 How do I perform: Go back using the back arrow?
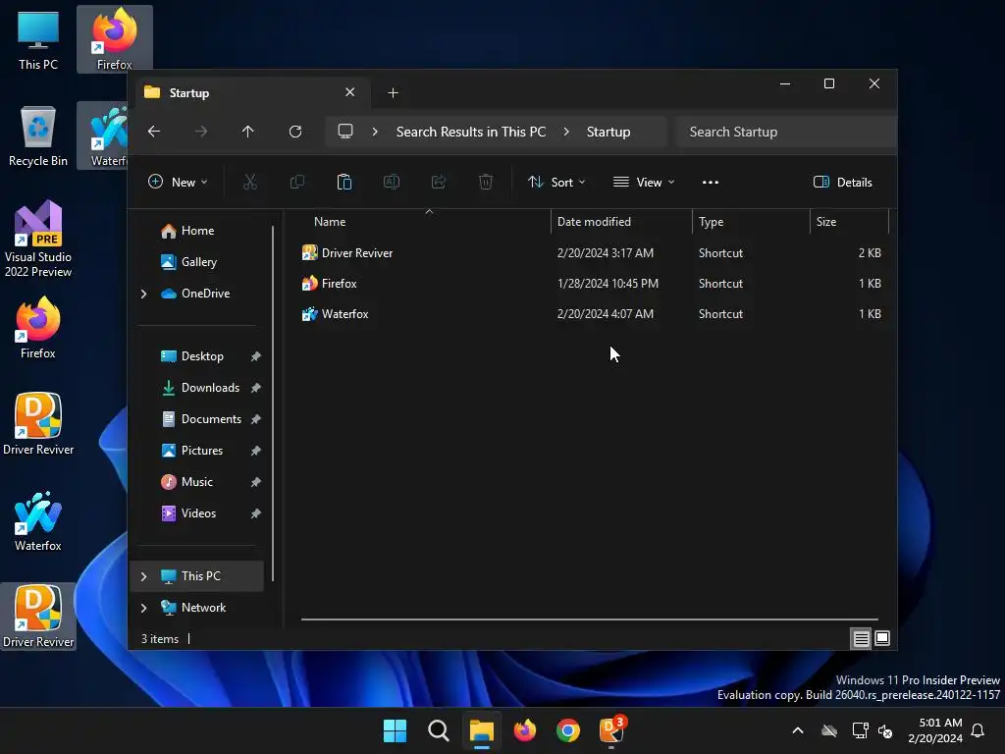(x=154, y=132)
